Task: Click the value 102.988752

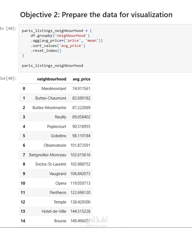Action: pyautogui.click(x=80, y=164)
